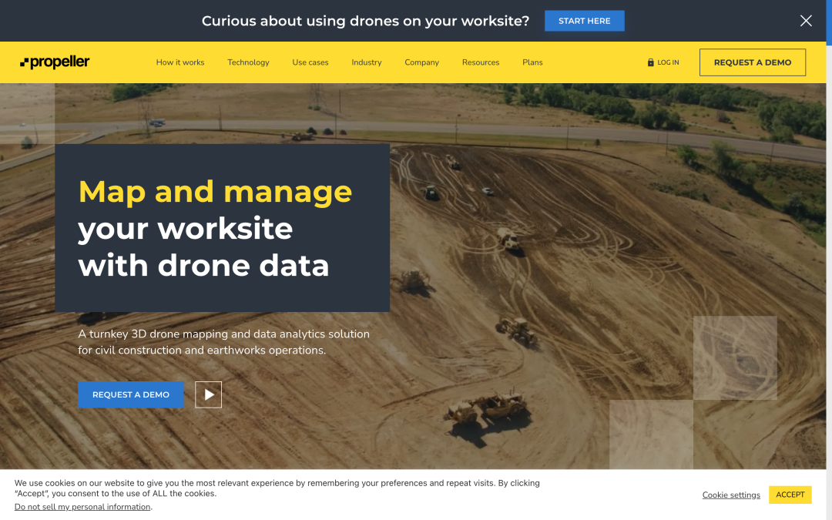Select the play triangle beside Request a Demo
This screenshot has width=832, height=520.
pos(208,394)
